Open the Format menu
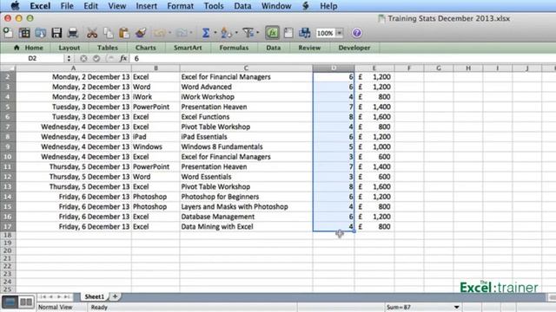 pos(180,6)
